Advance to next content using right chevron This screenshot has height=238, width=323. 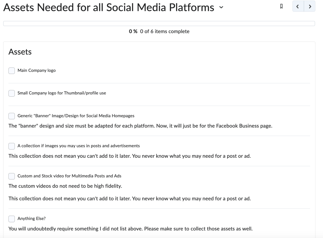point(309,6)
